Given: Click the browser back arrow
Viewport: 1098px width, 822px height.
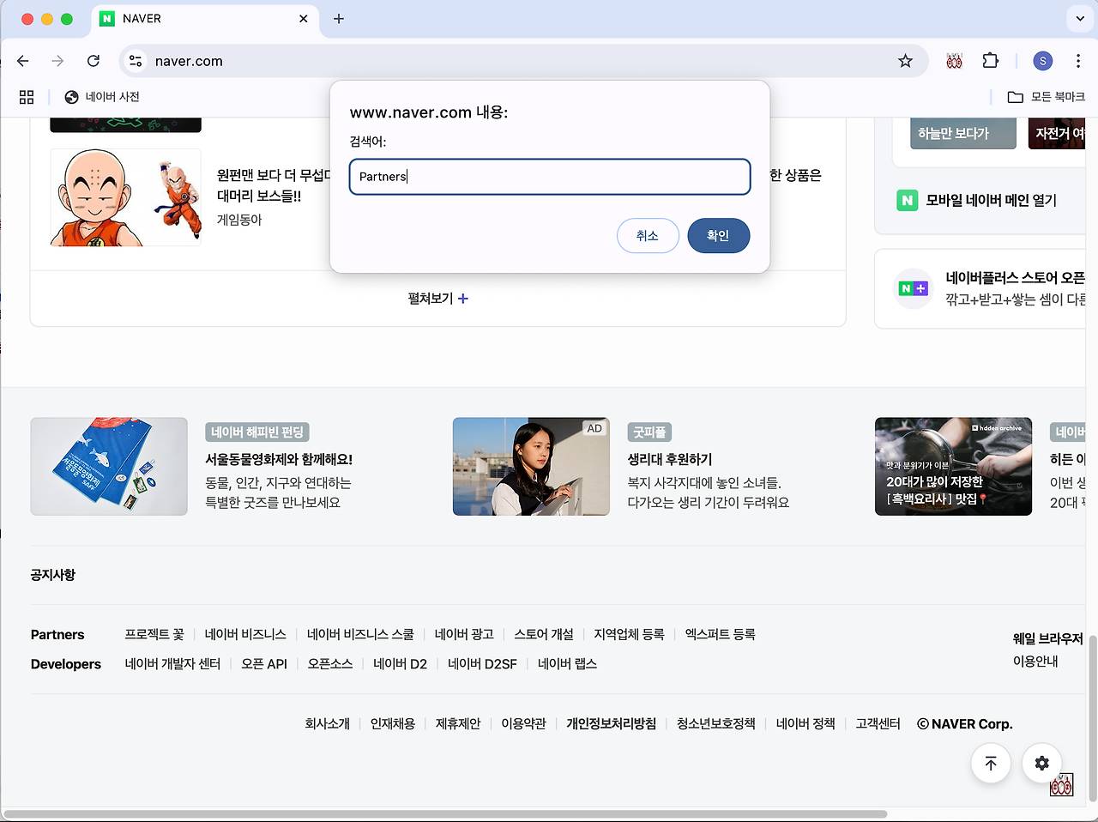Looking at the screenshot, I should pyautogui.click(x=23, y=61).
